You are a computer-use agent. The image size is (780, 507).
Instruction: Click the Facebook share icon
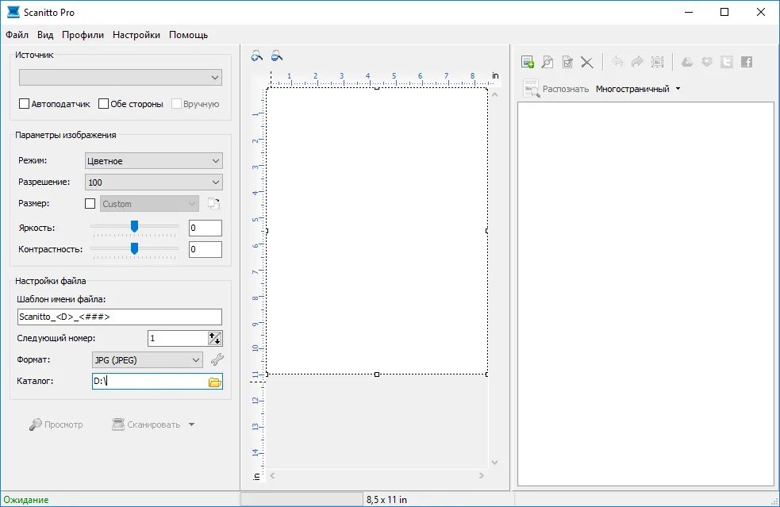point(747,62)
